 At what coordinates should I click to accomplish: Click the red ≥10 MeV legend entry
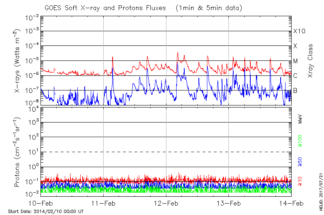[x=301, y=181]
